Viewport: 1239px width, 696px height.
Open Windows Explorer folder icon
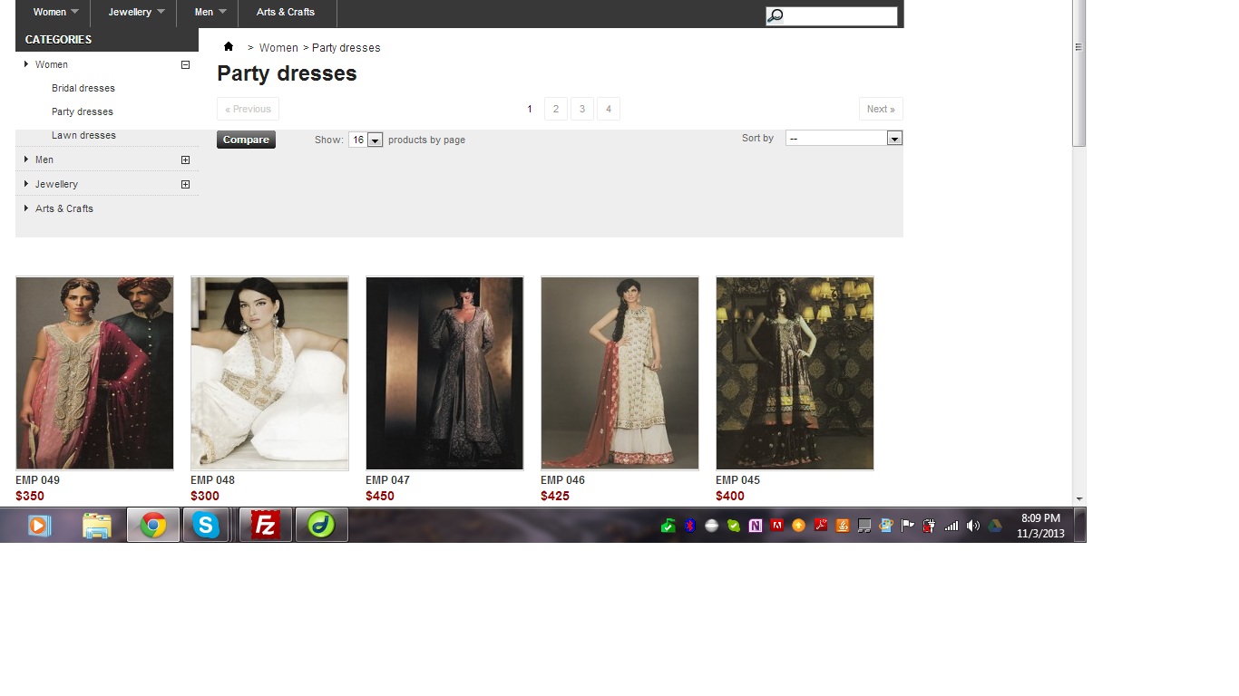pos(97,525)
